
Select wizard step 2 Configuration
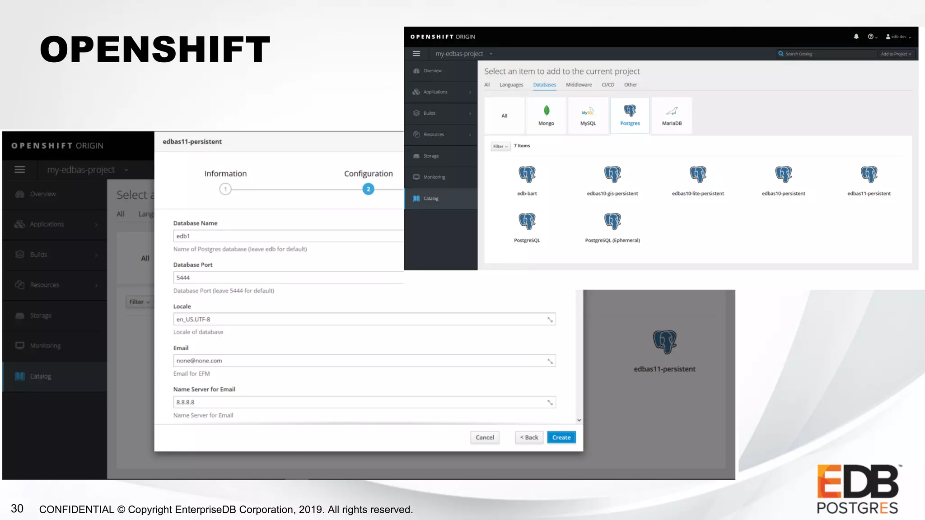[x=368, y=189]
